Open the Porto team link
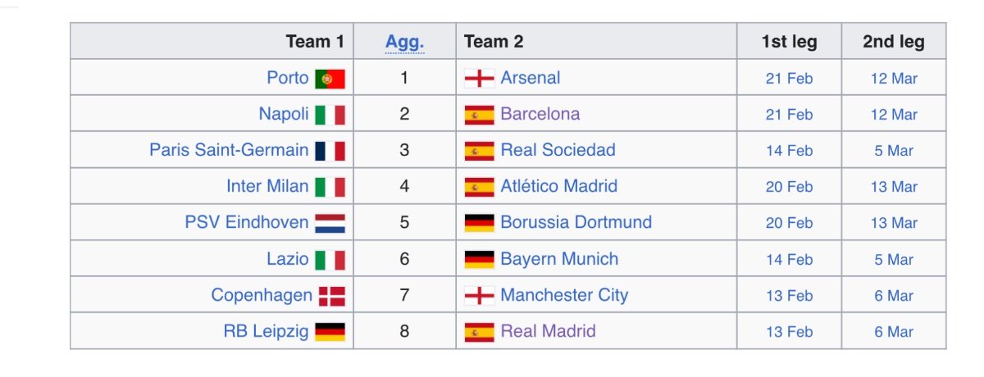Viewport: 984px width, 377px height. coord(287,78)
